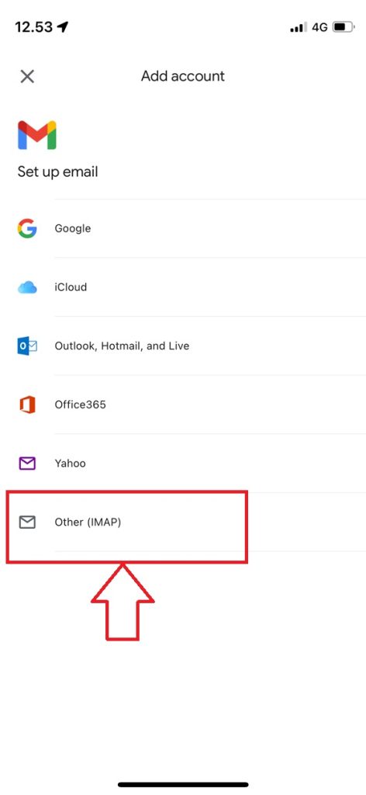Image resolution: width=366 pixels, height=795 pixels.
Task: Click the Google G icon
Action: (27, 228)
